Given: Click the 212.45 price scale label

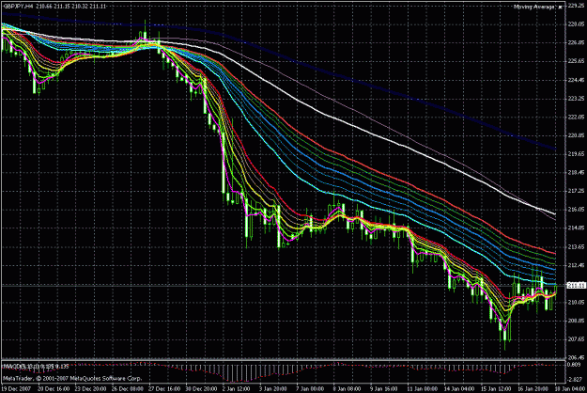Looking at the screenshot, I should 577,266.
